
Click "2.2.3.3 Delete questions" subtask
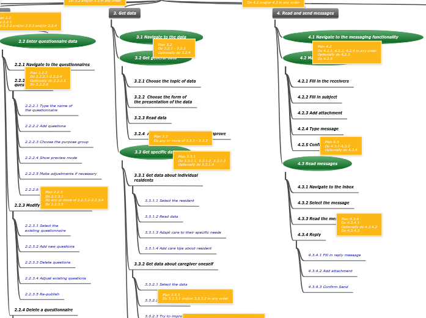(x=48, y=262)
